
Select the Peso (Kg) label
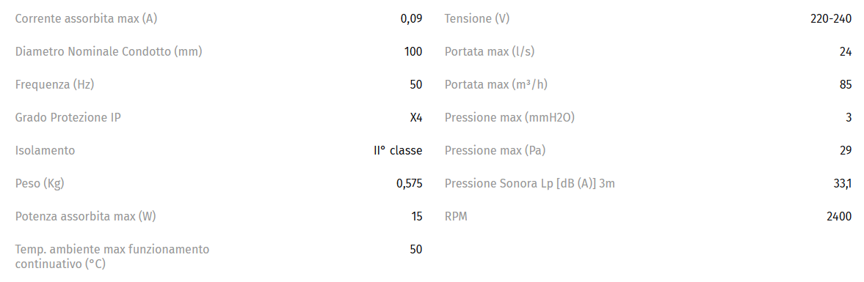(40, 184)
